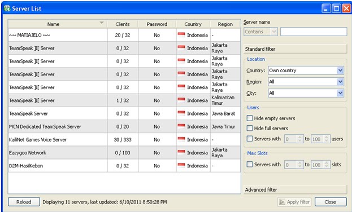Viewport: 352px width, 212px height.
Task: Open the Country dropdown showing Own country
Action: click(x=306, y=70)
